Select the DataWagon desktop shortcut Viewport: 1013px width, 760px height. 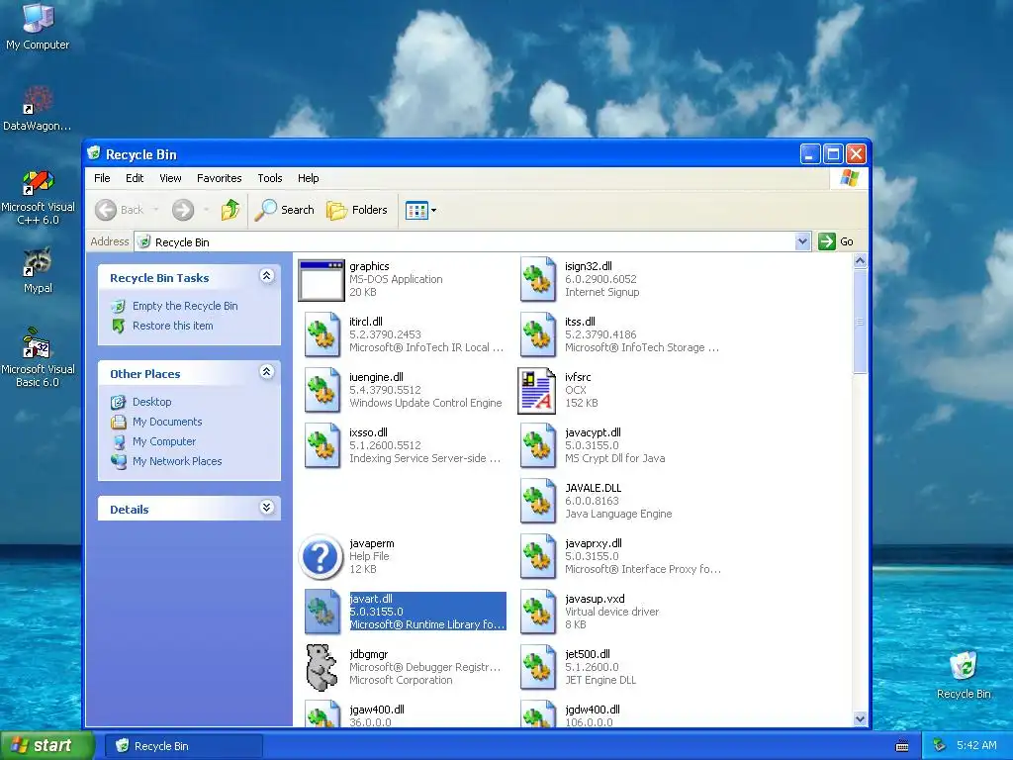(x=38, y=108)
